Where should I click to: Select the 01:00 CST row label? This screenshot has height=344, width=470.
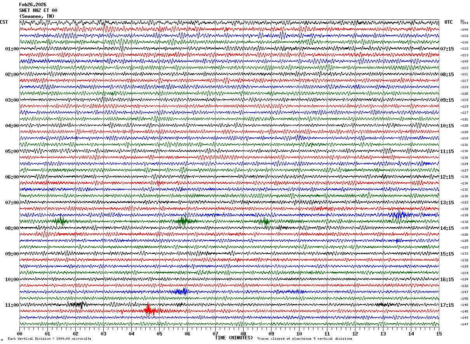click(x=12, y=49)
